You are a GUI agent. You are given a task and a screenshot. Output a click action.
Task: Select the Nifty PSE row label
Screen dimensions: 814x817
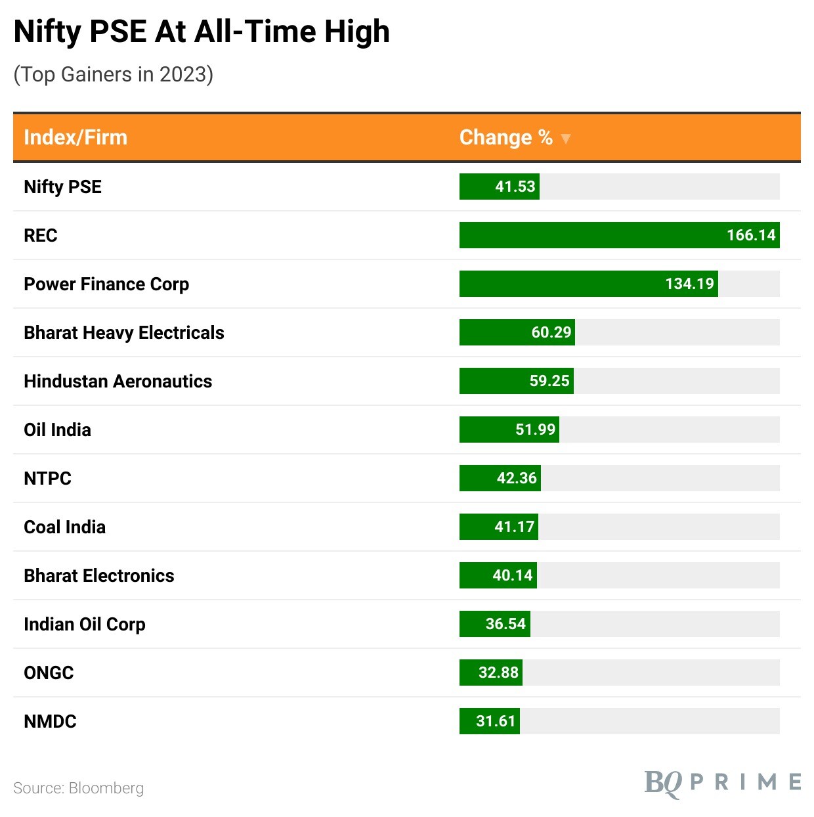pyautogui.click(x=62, y=187)
